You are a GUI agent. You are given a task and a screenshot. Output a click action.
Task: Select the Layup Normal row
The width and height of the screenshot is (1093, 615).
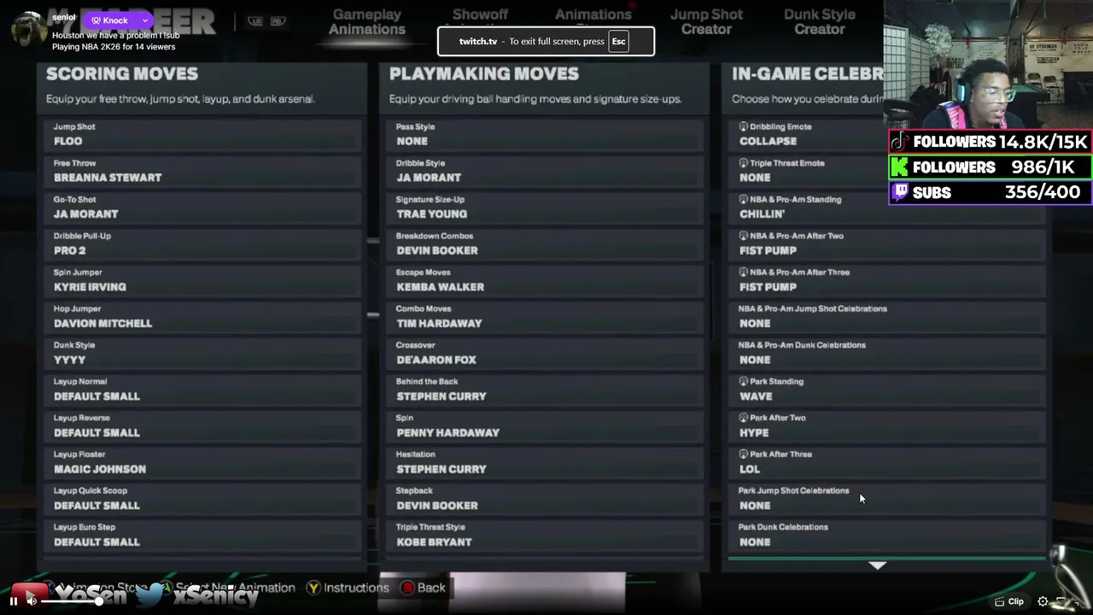(x=202, y=389)
